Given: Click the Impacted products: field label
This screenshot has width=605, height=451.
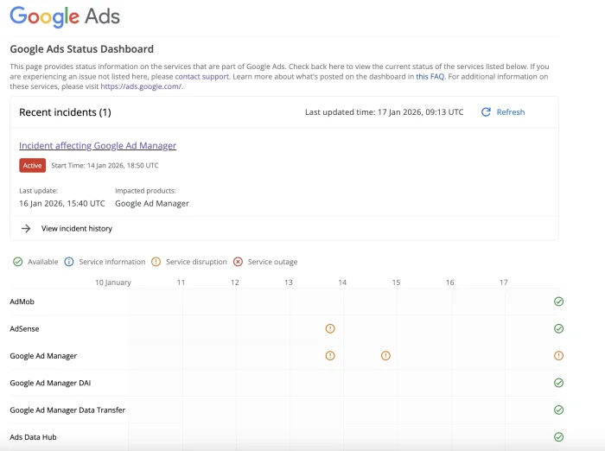Looking at the screenshot, I should [145, 191].
